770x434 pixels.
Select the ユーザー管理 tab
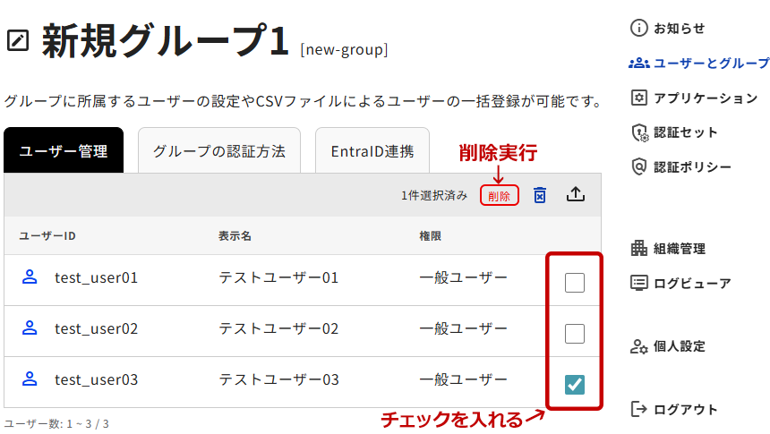coord(64,151)
